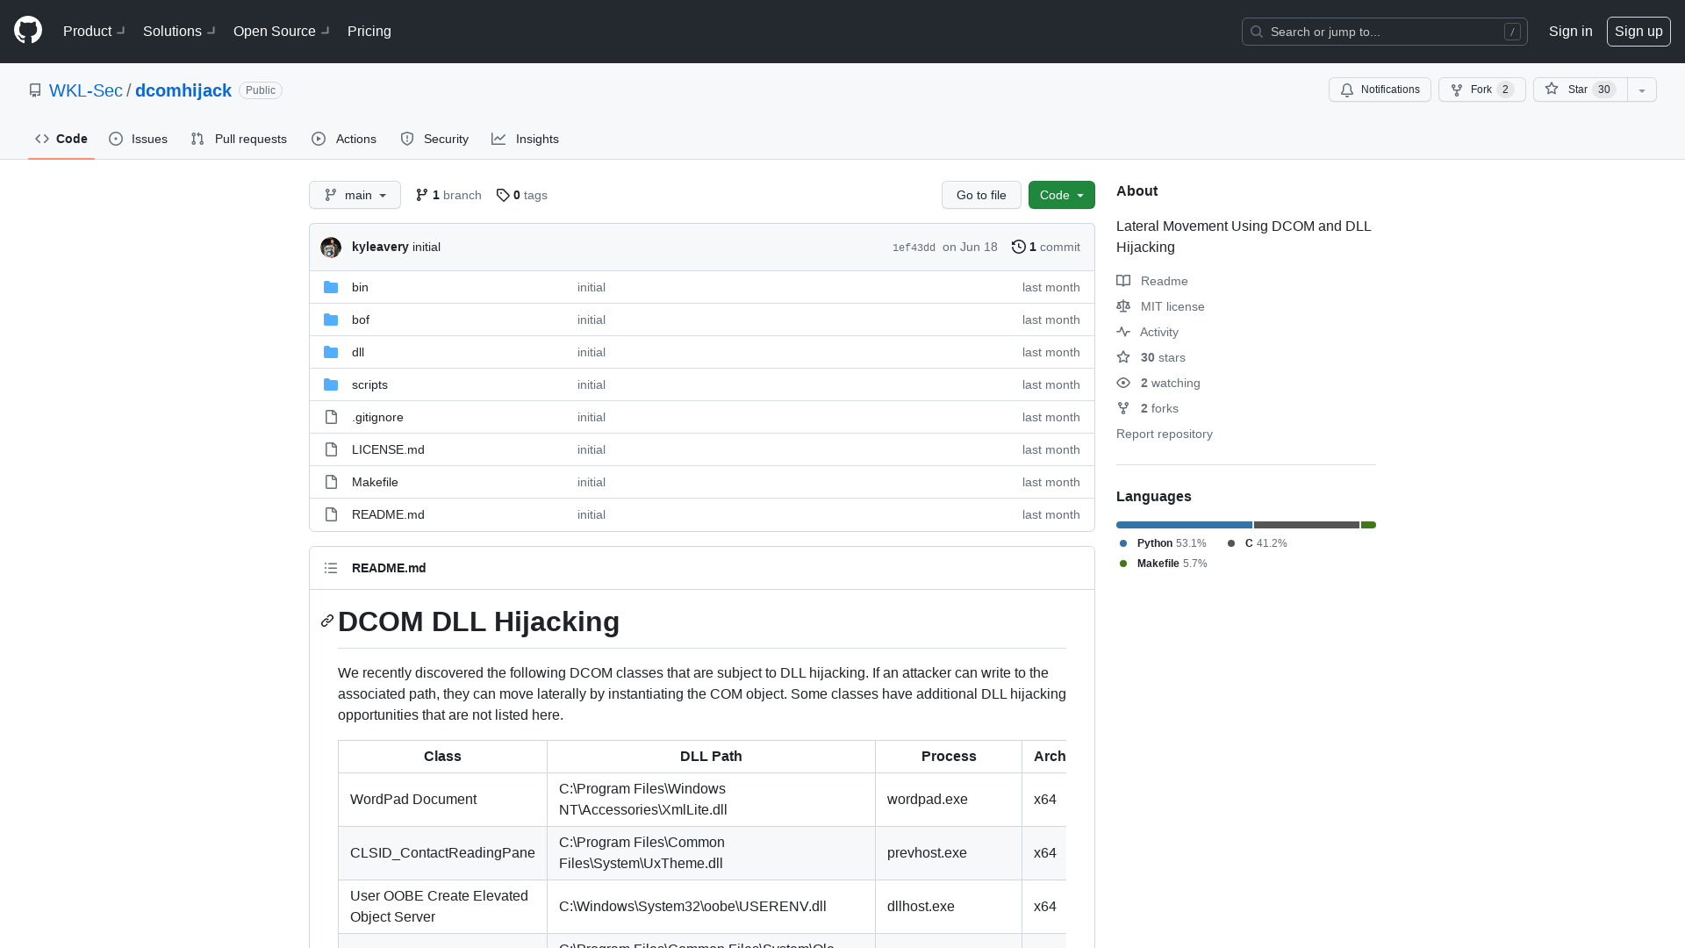Open the Security tab

coord(434,139)
